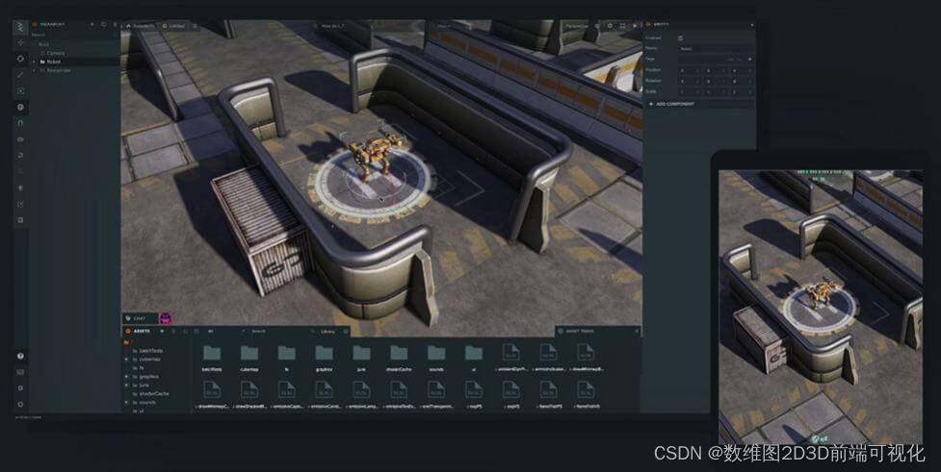
Task: Click the PlayCanvas logo menu icon
Action: (x=20, y=27)
